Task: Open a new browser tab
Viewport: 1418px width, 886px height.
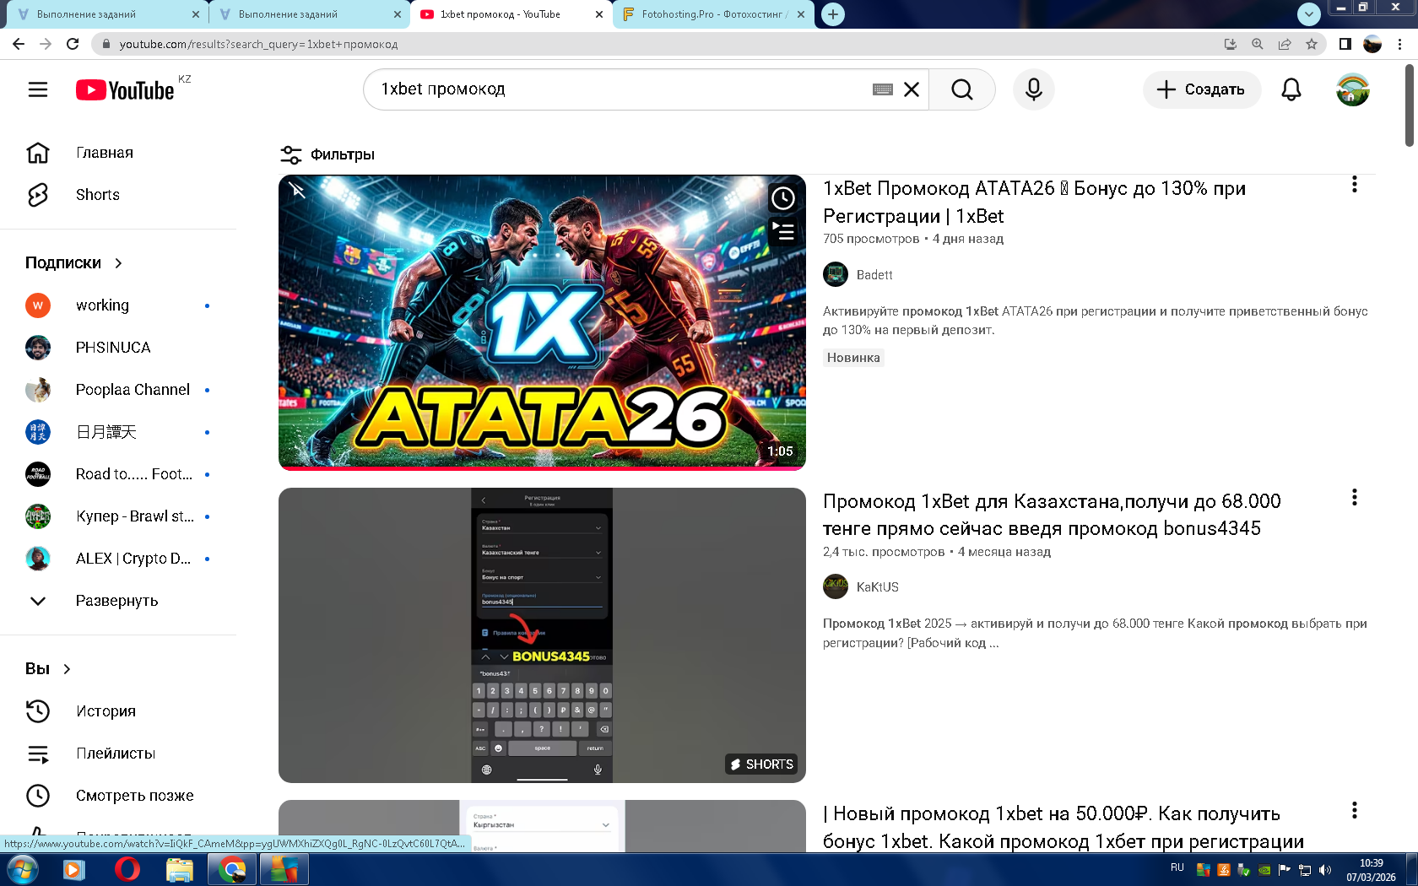Action: click(833, 14)
